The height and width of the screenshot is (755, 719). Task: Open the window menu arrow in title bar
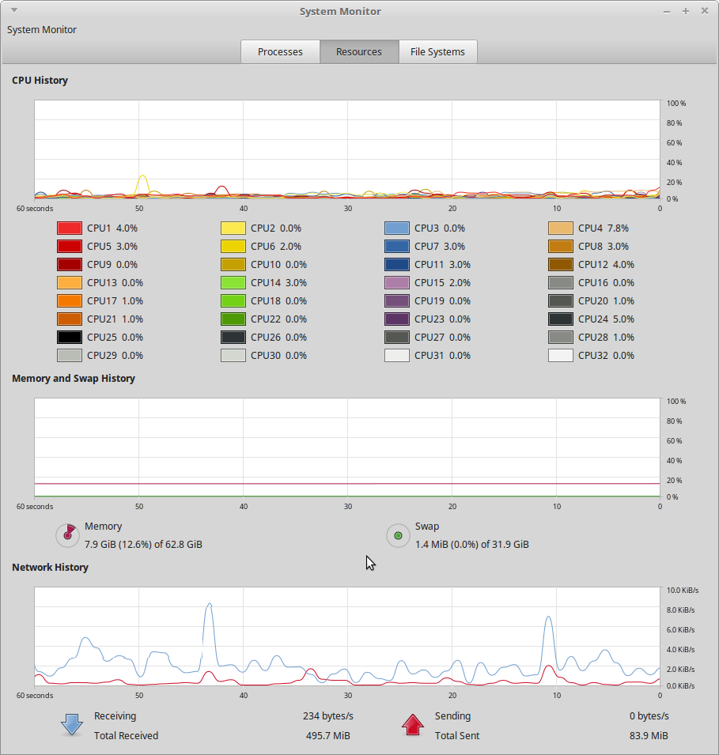coord(14,10)
